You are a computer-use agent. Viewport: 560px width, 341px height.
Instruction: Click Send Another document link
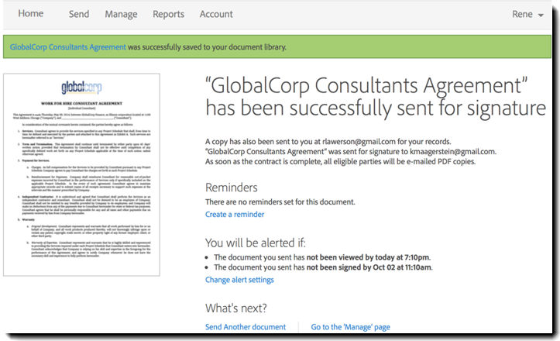(246, 327)
